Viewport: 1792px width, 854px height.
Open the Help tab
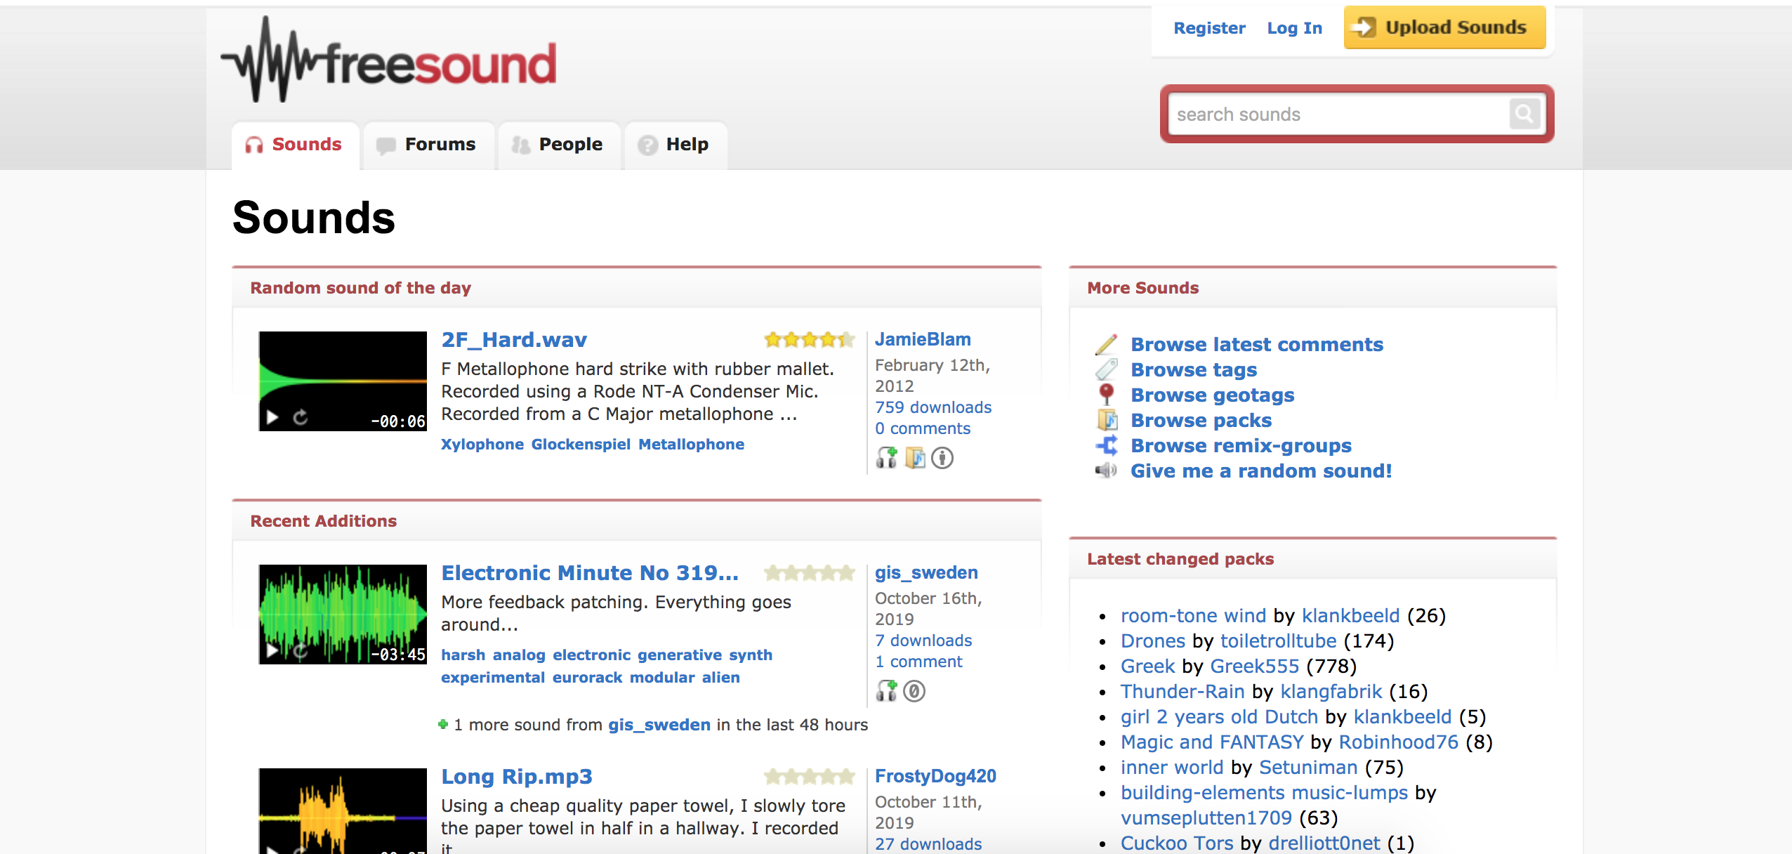[x=675, y=145]
